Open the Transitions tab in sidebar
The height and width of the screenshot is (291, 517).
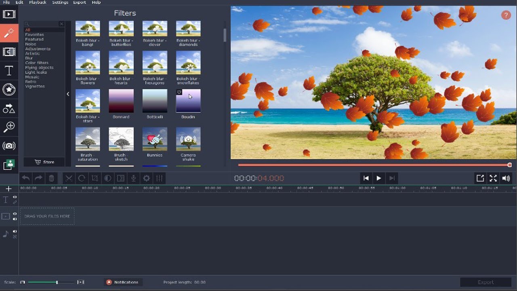(x=9, y=52)
